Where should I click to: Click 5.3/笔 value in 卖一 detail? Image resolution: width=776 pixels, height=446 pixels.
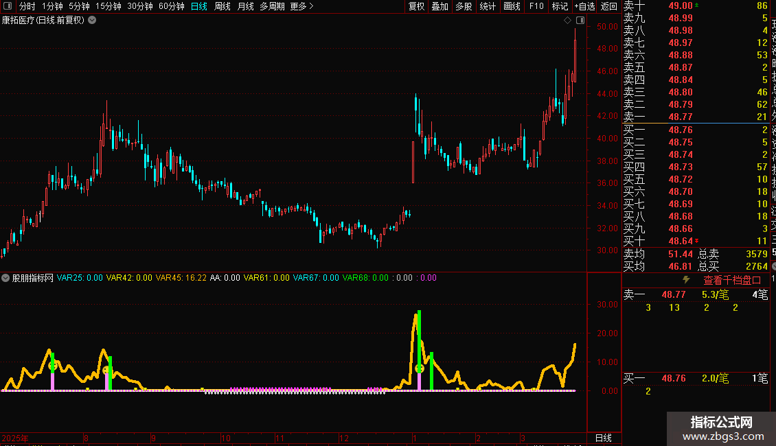pos(715,295)
